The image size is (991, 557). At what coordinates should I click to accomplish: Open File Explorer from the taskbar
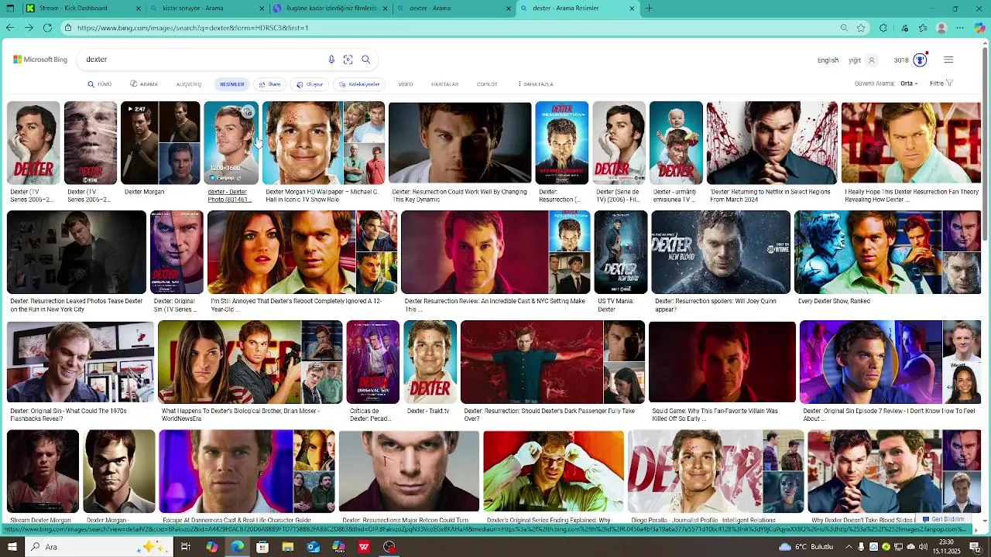click(288, 547)
